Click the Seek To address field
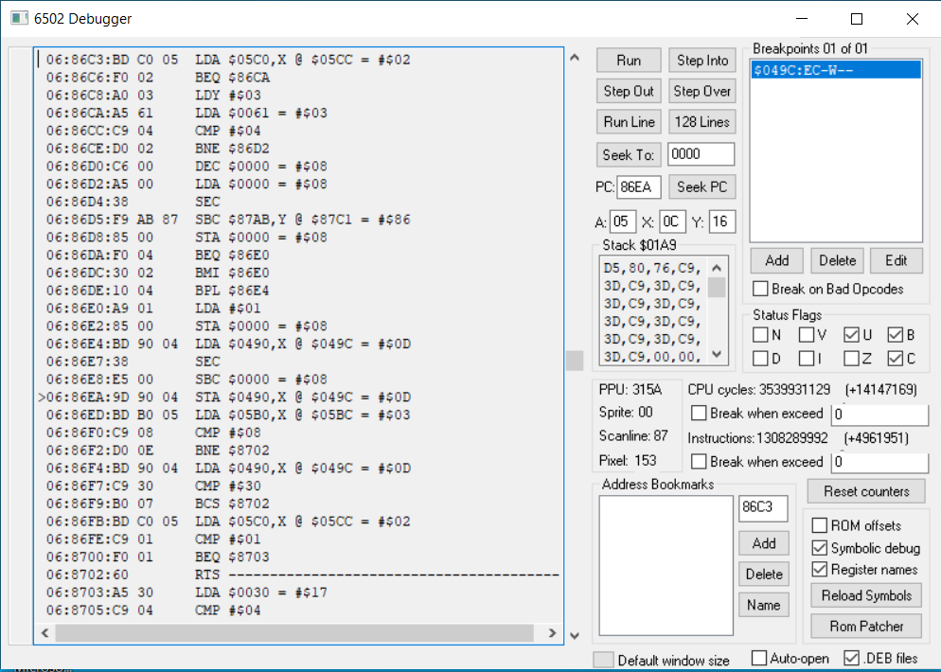 (701, 154)
